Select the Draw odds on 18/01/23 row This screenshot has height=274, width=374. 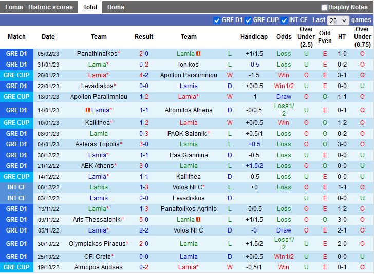click(284, 97)
